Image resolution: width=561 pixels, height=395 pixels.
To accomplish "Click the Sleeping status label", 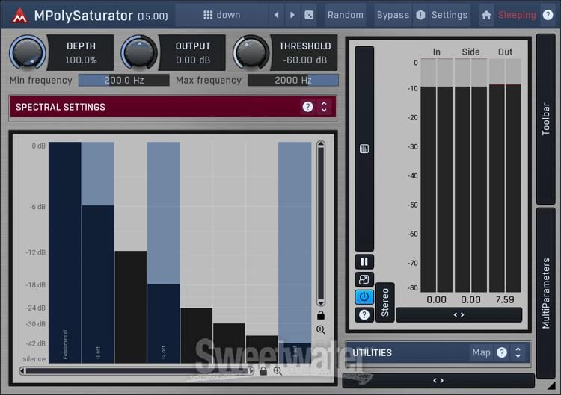I will pyautogui.click(x=517, y=15).
